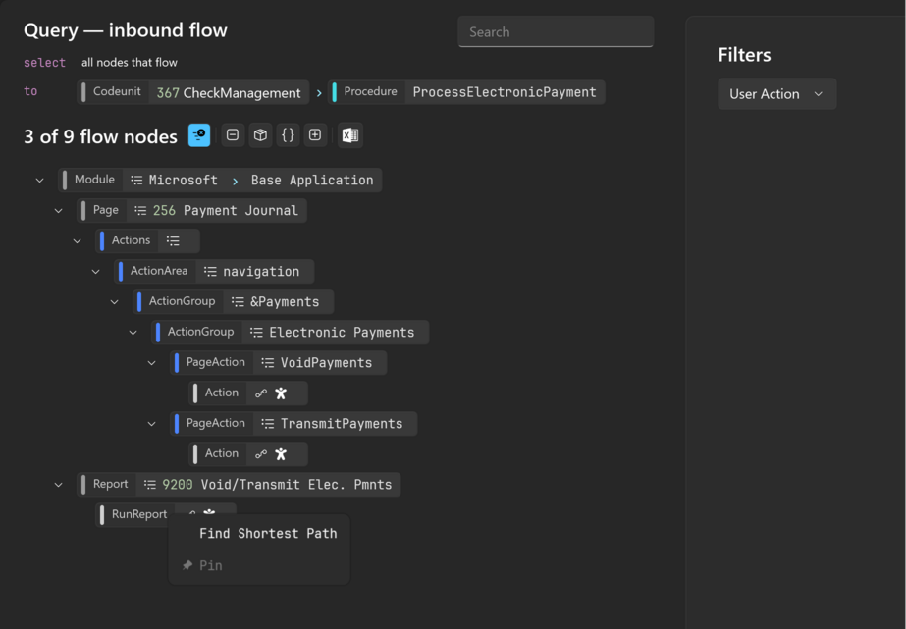Select the Base Application text
Viewport: 906px width, 629px height.
[x=312, y=181]
